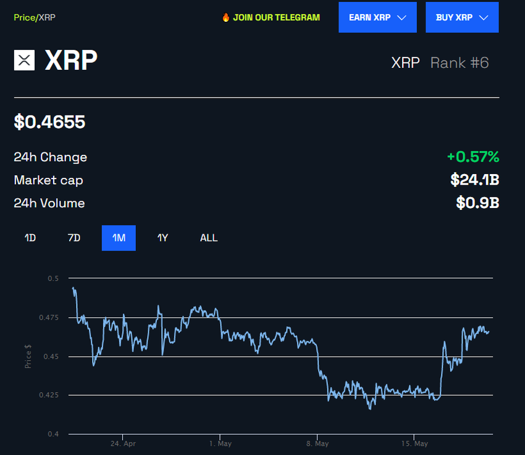The width and height of the screenshot is (525, 455).
Task: Select the currently active 1M tab
Action: [x=118, y=238]
